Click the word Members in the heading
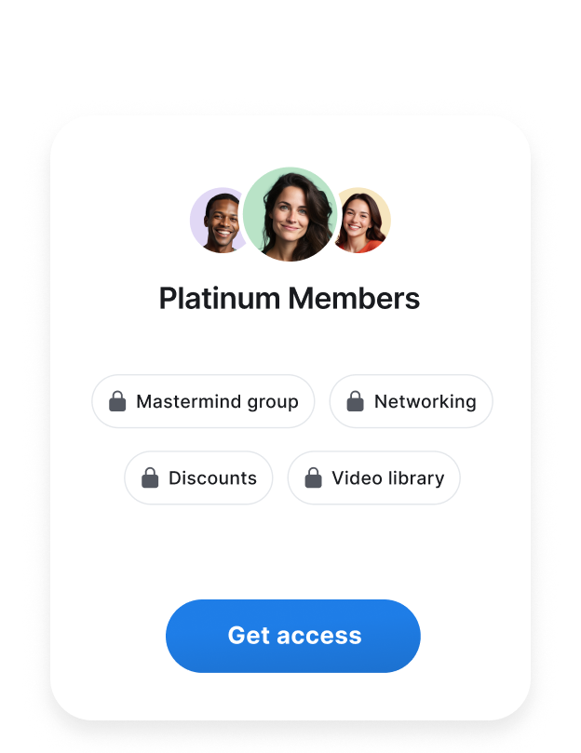Screen dimensions: 581x753 pyautogui.click(x=354, y=299)
